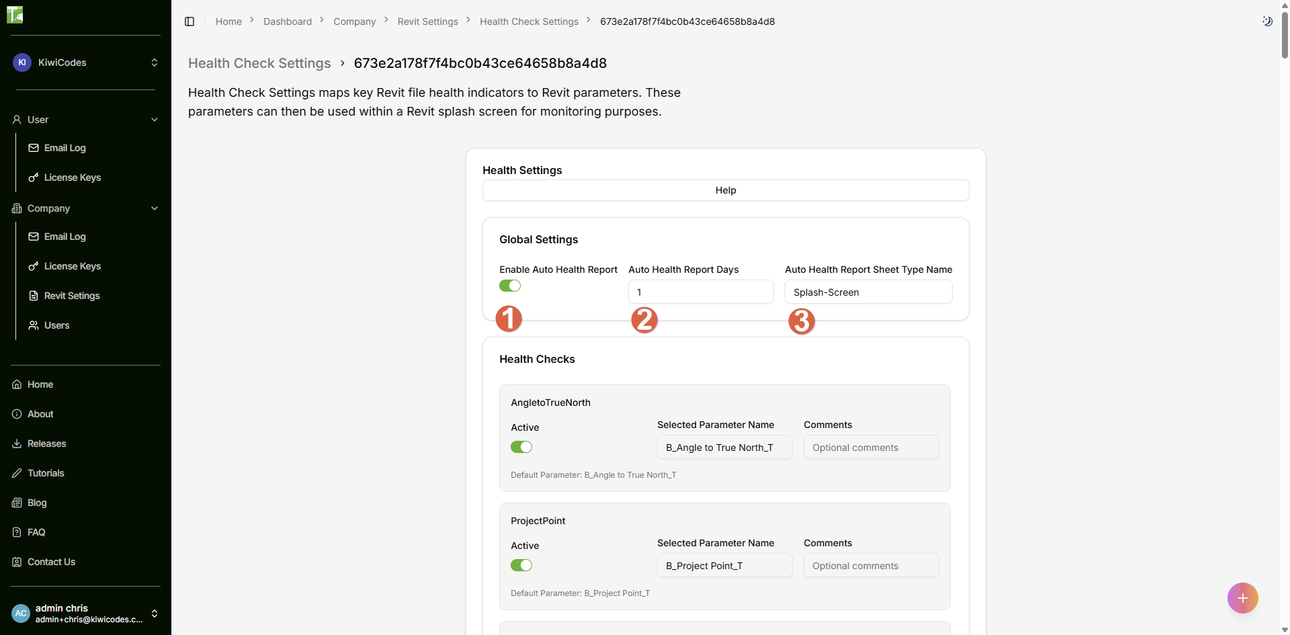This screenshot has height=635, width=1290.
Task: Open Tutorials from the sidebar
Action: click(46, 473)
